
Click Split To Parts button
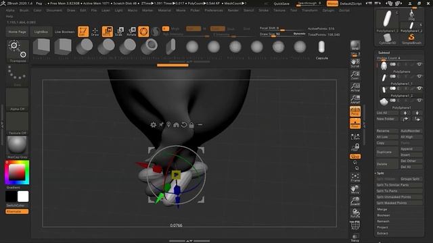pos(399,191)
